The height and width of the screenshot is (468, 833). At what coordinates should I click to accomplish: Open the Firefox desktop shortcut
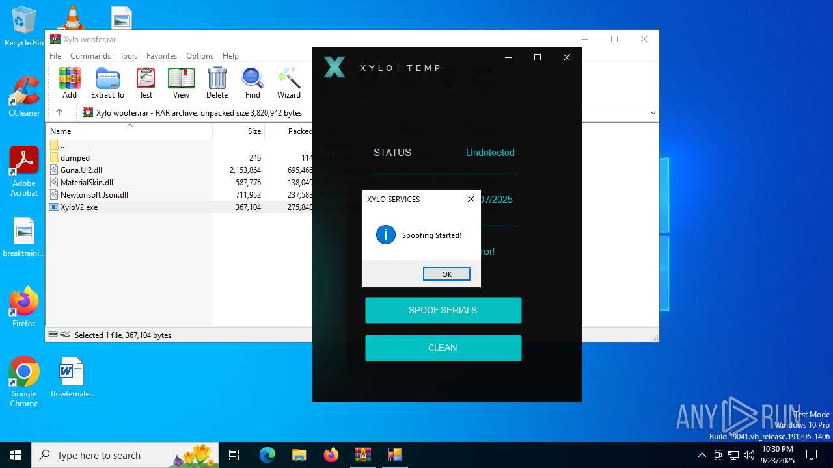tap(24, 307)
